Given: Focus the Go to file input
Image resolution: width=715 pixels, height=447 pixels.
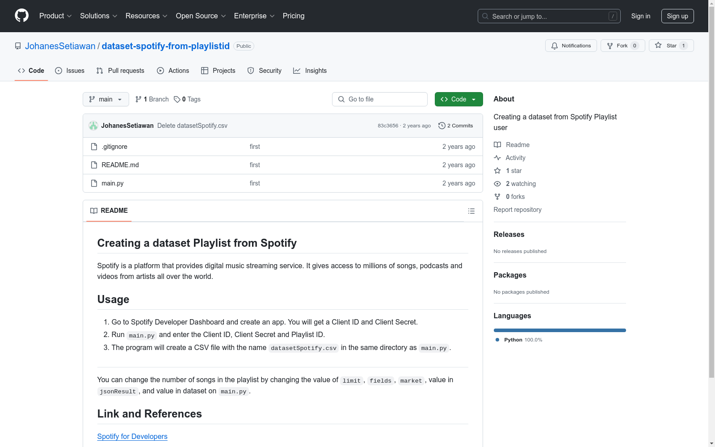Looking at the screenshot, I should click(380, 99).
